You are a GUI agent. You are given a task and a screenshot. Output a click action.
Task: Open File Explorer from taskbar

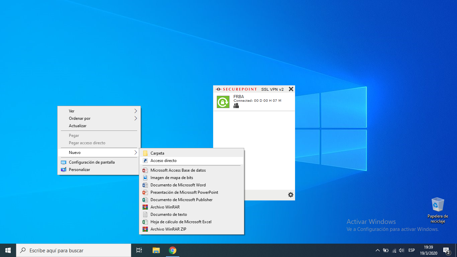click(156, 250)
